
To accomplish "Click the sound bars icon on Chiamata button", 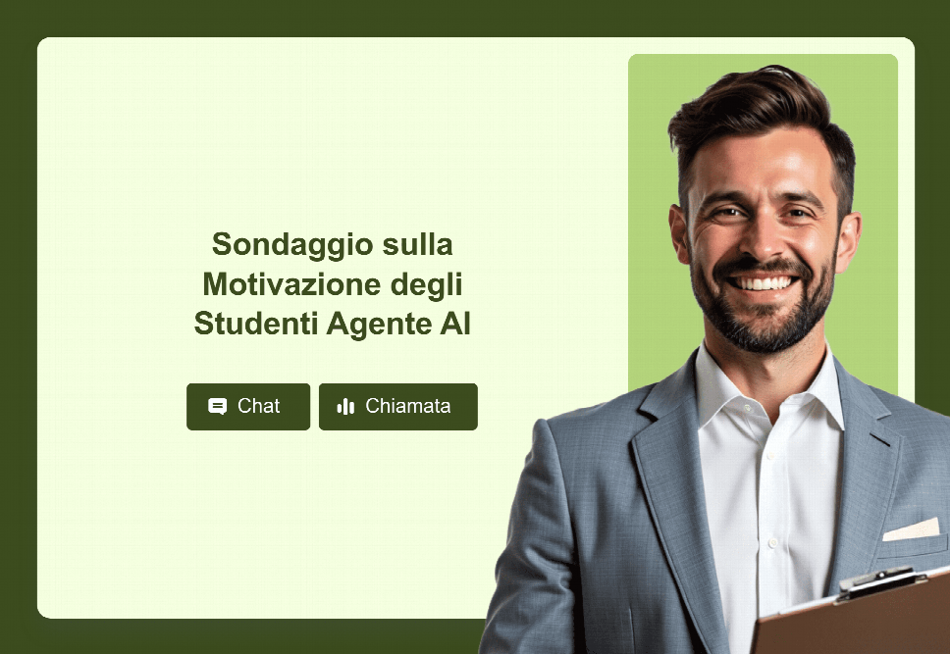I will (345, 406).
